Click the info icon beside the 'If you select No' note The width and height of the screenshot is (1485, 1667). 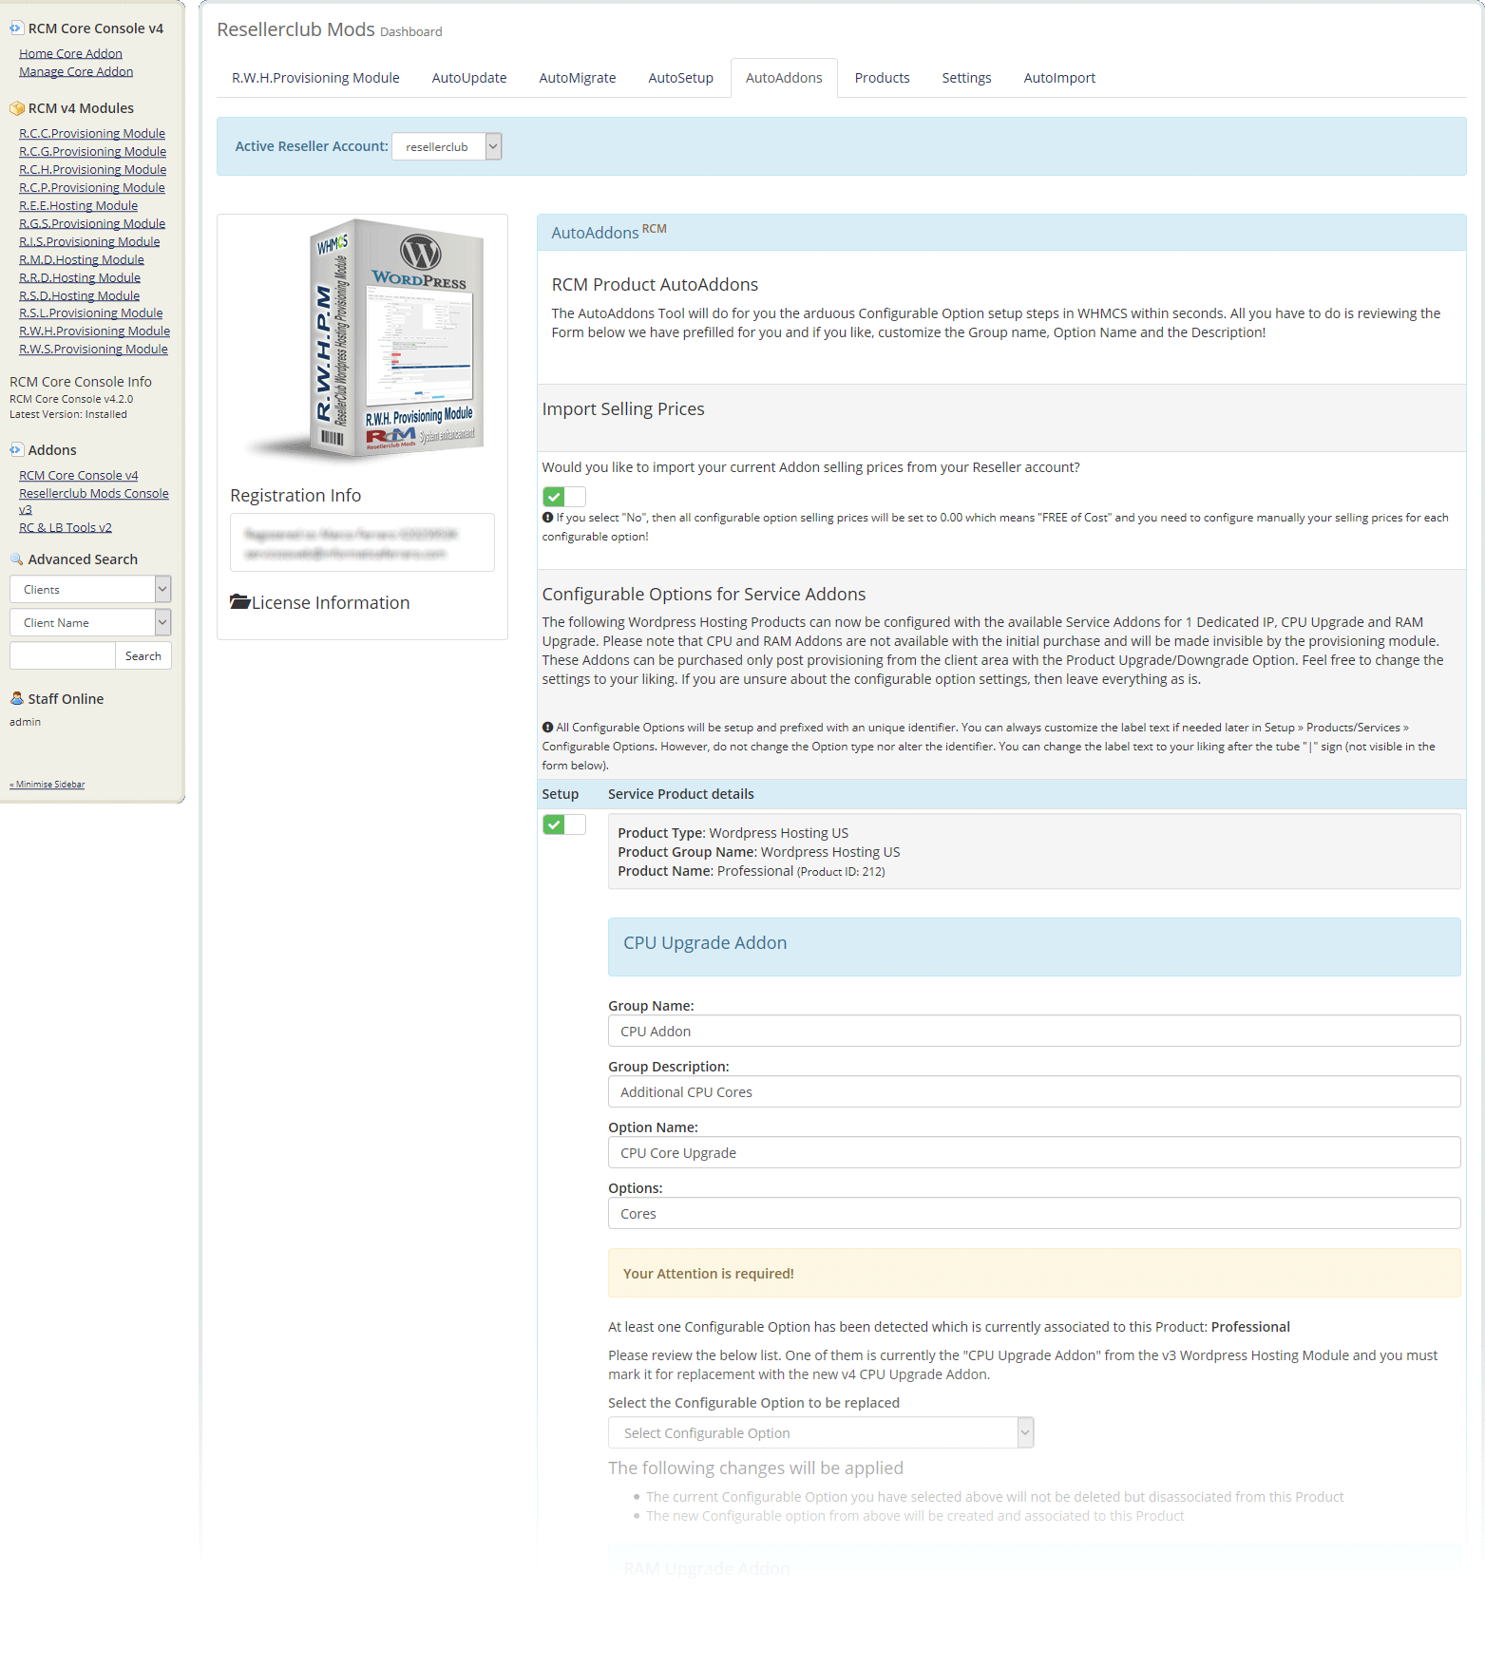pos(547,518)
